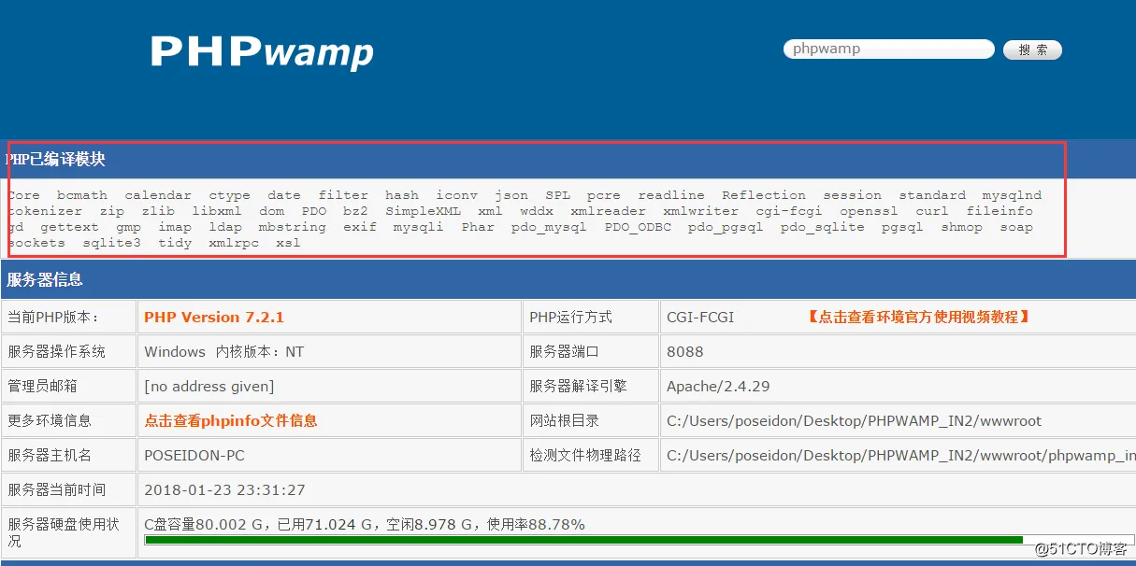Click the wddx module name
The width and height of the screenshot is (1136, 566).
coord(537,211)
